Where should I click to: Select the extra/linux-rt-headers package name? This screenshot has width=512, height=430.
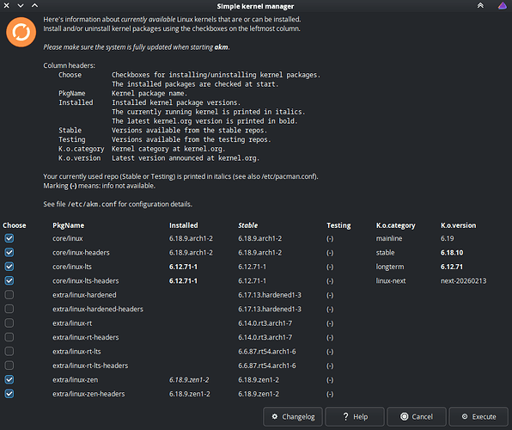click(x=86, y=337)
